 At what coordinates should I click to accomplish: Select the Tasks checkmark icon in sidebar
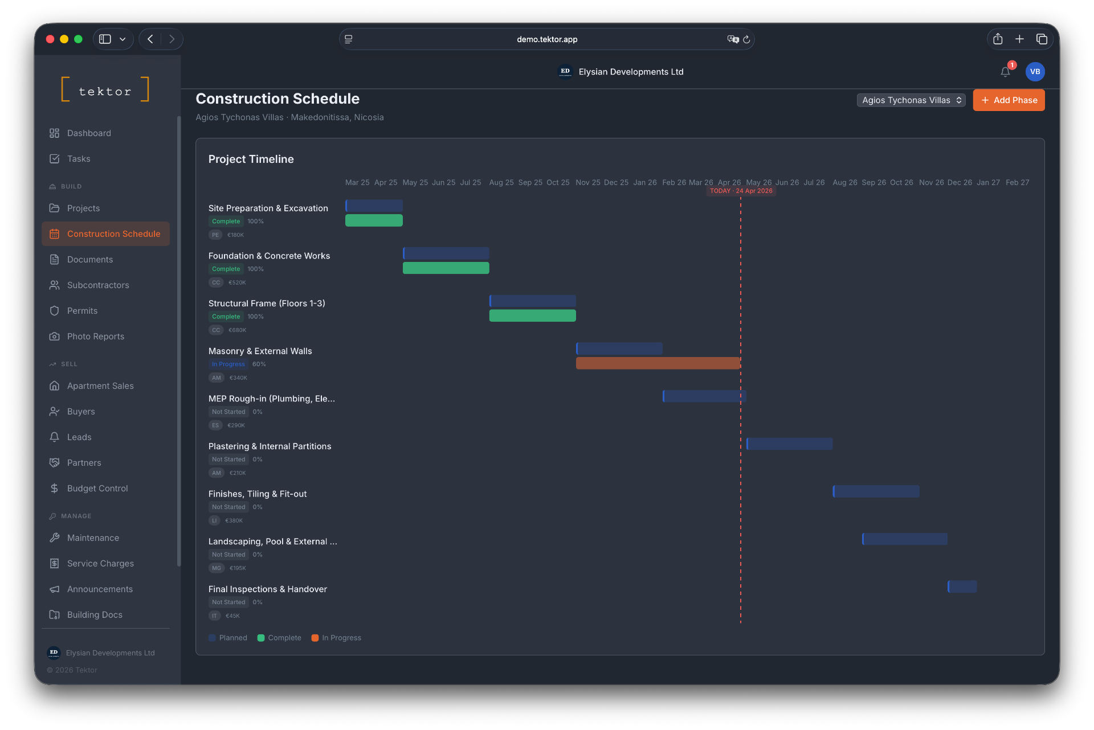click(55, 158)
